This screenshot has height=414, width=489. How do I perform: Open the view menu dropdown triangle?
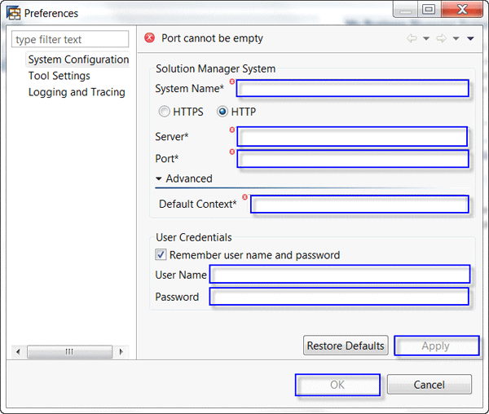(x=470, y=38)
